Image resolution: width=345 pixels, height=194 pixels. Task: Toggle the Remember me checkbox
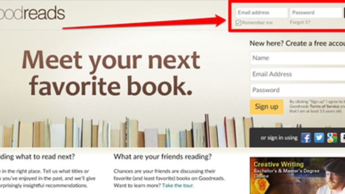click(238, 22)
